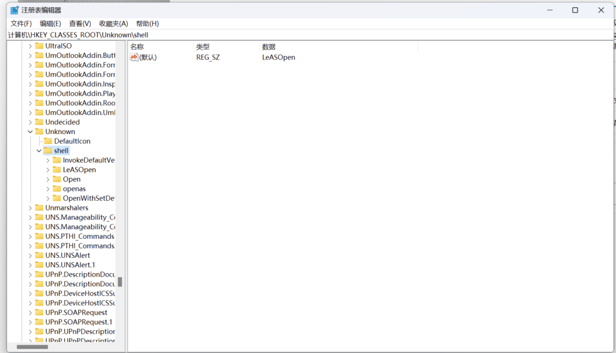Image resolution: width=616 pixels, height=353 pixels.
Task: Click the DefaultIcon folder icon
Action: coord(48,141)
